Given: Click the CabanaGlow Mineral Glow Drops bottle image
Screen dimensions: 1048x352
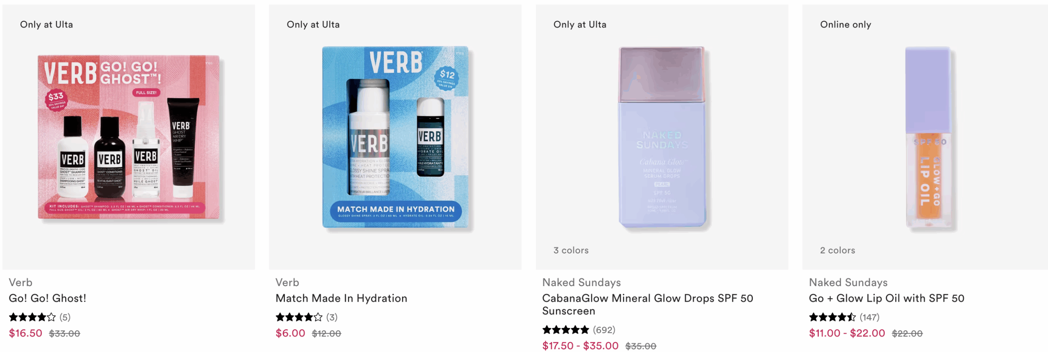Looking at the screenshot, I should [662, 137].
